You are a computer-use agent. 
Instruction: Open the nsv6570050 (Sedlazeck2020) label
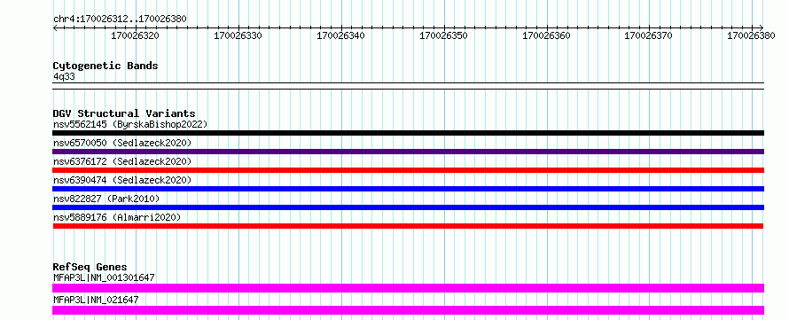pyautogui.click(x=122, y=143)
